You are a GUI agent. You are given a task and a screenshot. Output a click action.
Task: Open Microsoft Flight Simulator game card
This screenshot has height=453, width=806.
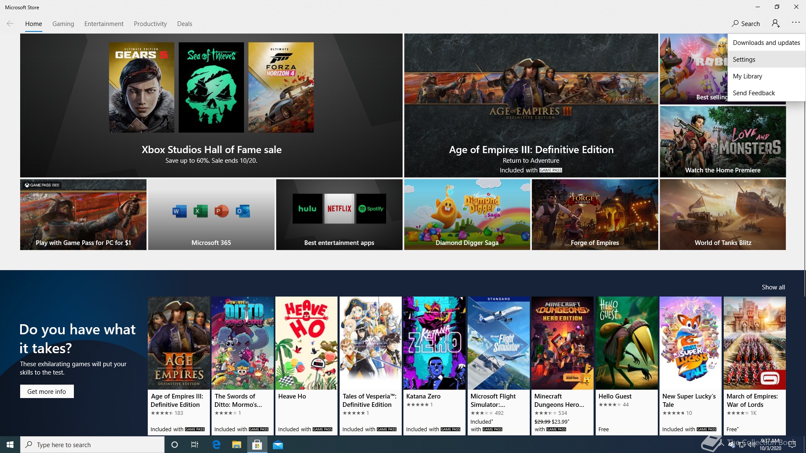click(x=499, y=366)
